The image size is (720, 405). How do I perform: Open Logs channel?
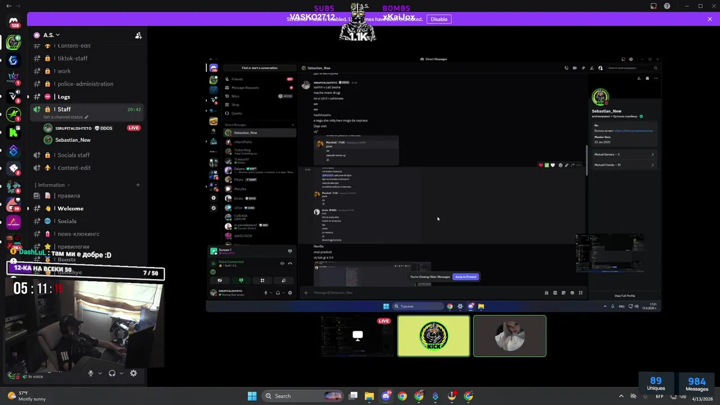pyautogui.click(x=87, y=97)
